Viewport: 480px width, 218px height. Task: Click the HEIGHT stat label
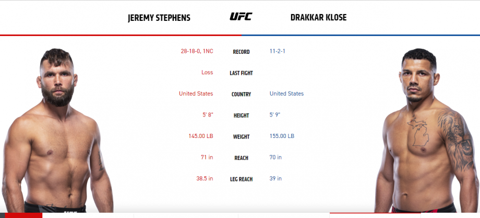click(x=241, y=116)
